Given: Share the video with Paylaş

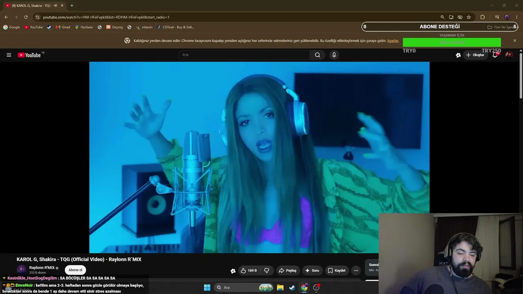Looking at the screenshot, I should pyautogui.click(x=288, y=270).
